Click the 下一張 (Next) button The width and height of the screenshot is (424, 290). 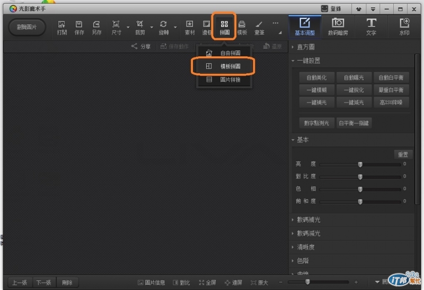[44, 283]
